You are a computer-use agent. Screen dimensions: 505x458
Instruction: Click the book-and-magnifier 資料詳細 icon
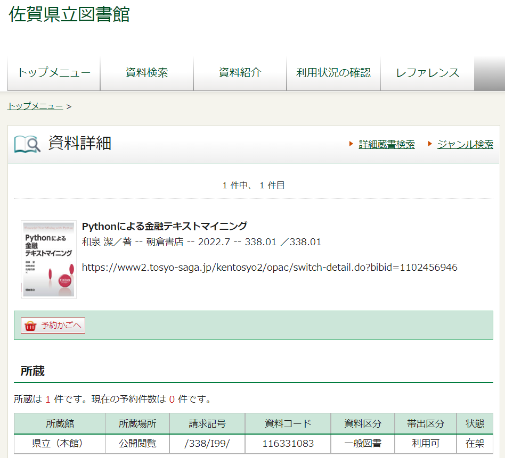click(27, 144)
